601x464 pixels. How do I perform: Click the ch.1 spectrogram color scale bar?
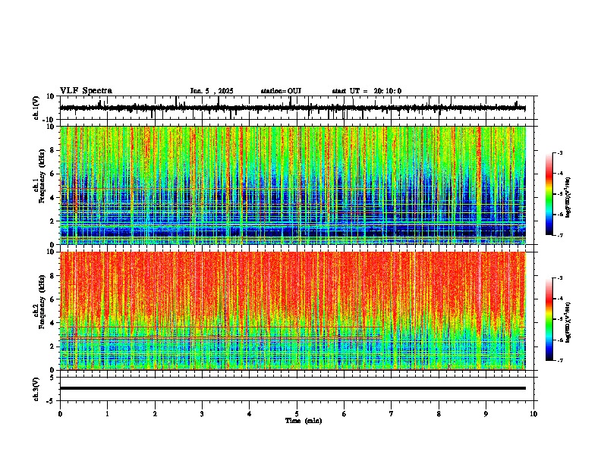pyautogui.click(x=549, y=194)
